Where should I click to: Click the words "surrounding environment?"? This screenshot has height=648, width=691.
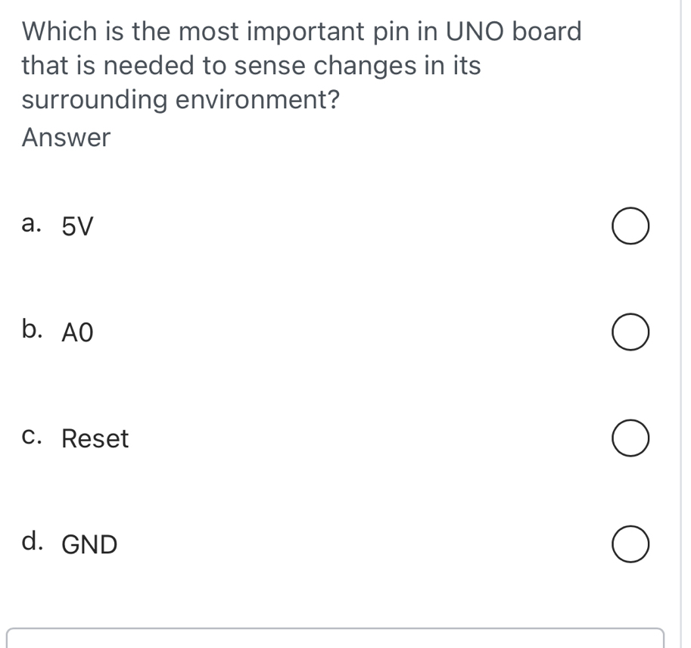point(180,100)
